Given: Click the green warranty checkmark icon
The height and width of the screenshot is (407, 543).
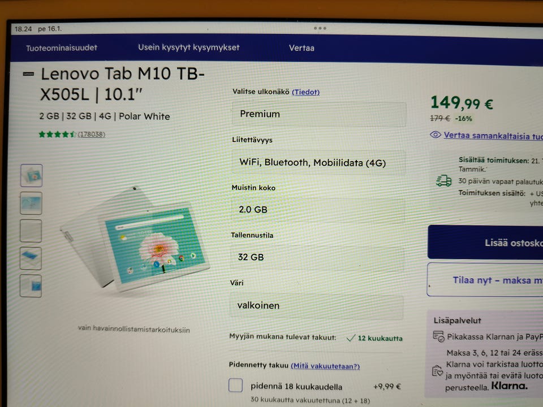Looking at the screenshot, I should [351, 338].
